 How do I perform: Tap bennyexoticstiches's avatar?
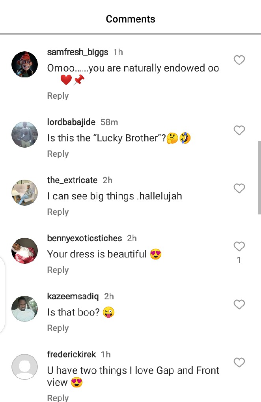24,250
